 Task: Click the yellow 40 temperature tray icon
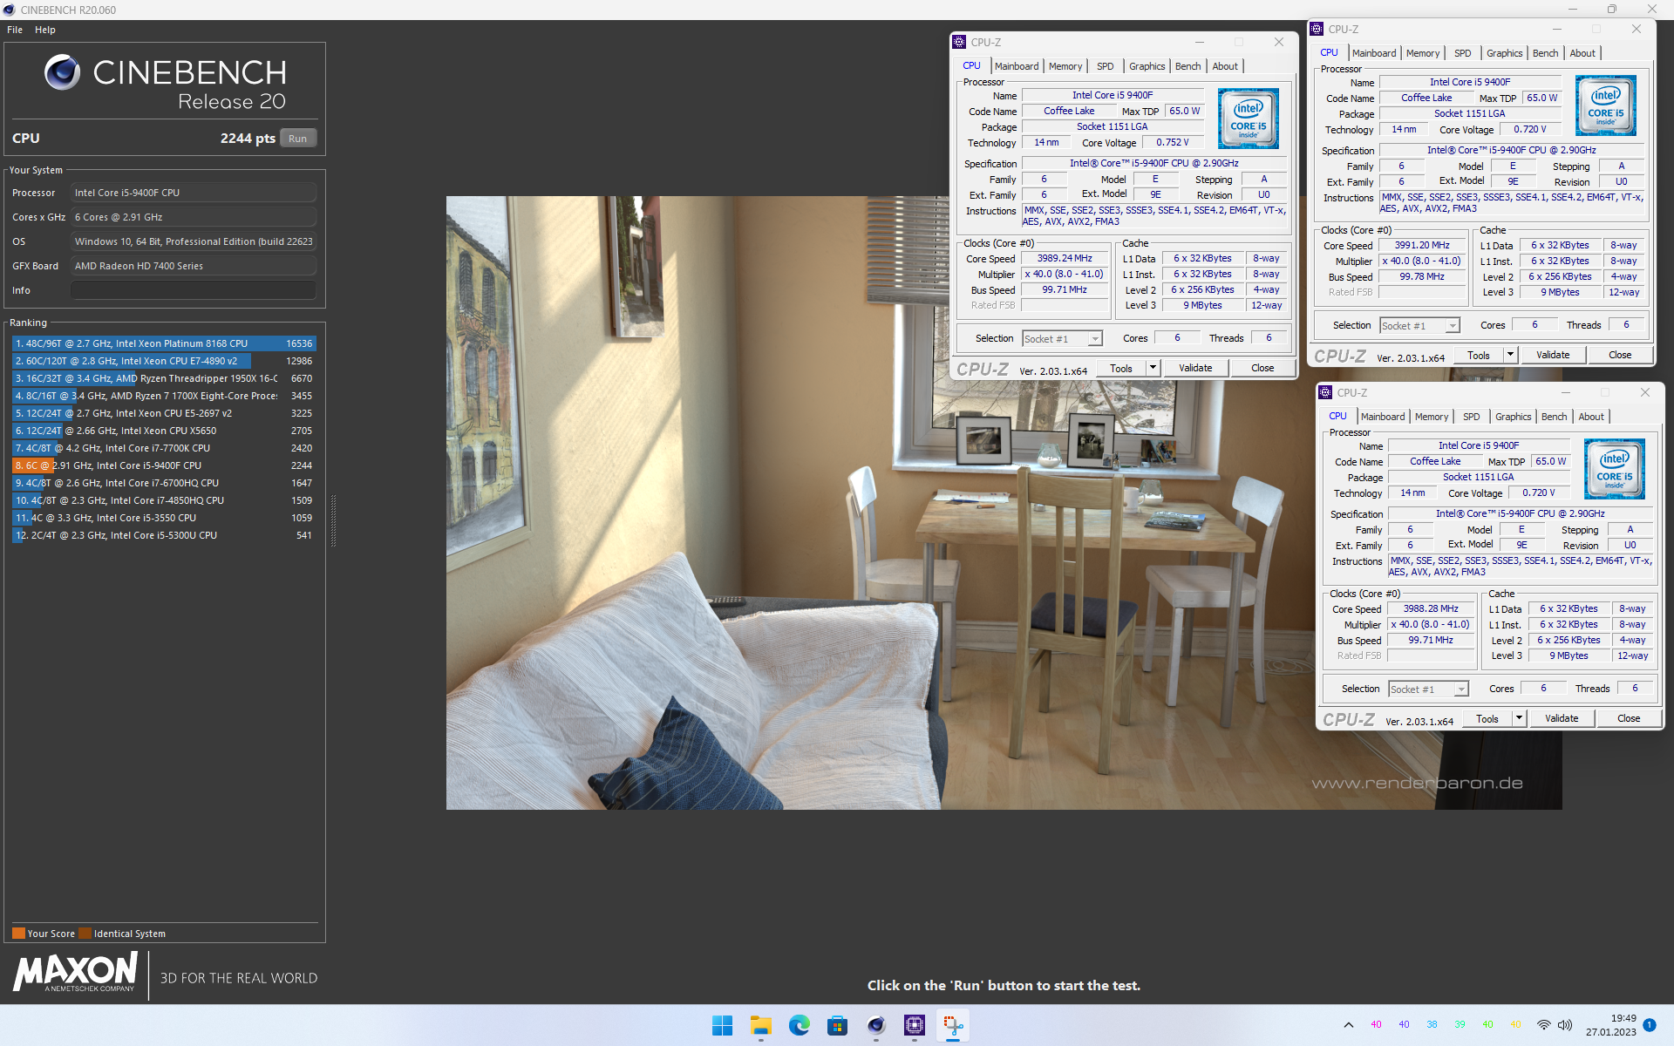pyautogui.click(x=1515, y=1025)
